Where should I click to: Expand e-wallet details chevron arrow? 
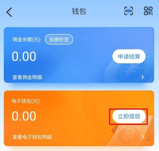click(x=143, y=137)
